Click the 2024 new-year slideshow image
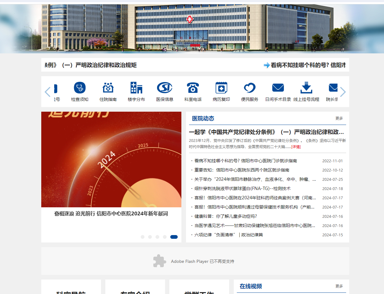This screenshot has height=294, width=384. tap(111, 159)
